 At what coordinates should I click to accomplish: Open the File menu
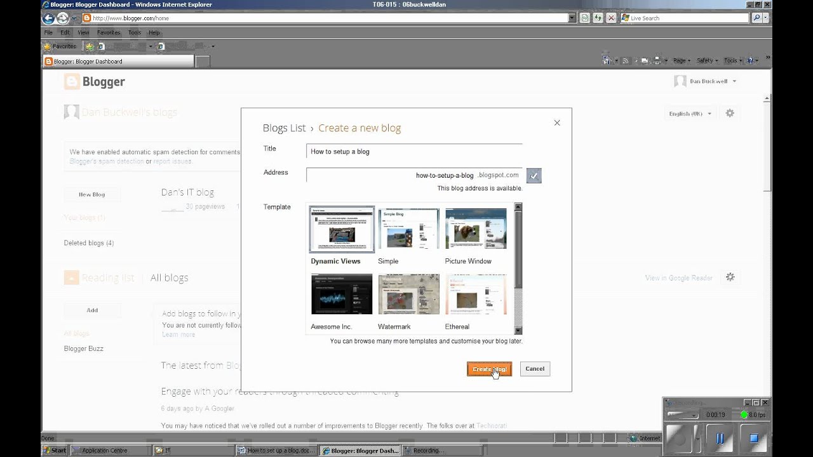[48, 32]
